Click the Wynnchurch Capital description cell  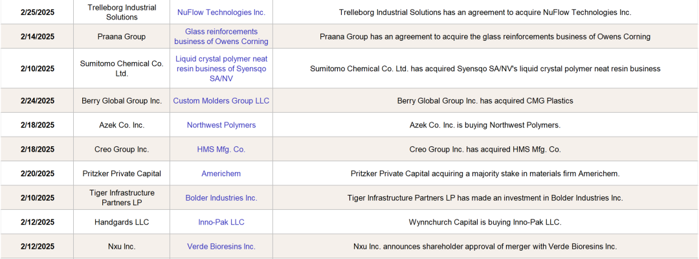[x=485, y=222]
